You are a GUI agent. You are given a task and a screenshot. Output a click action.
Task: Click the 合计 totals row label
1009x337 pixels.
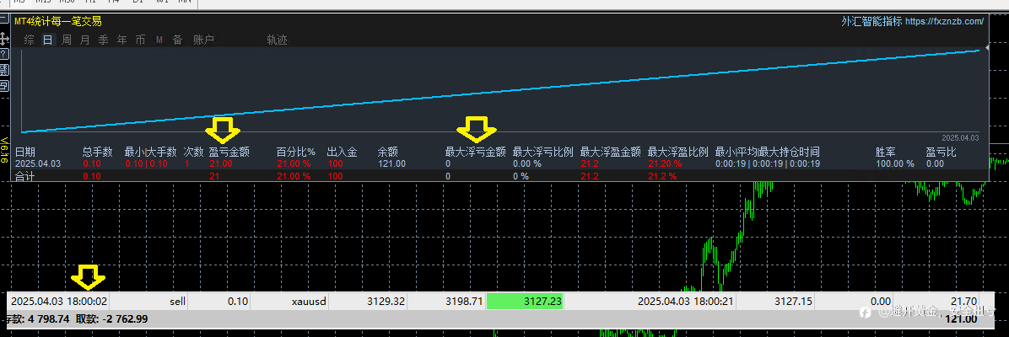coord(24,175)
